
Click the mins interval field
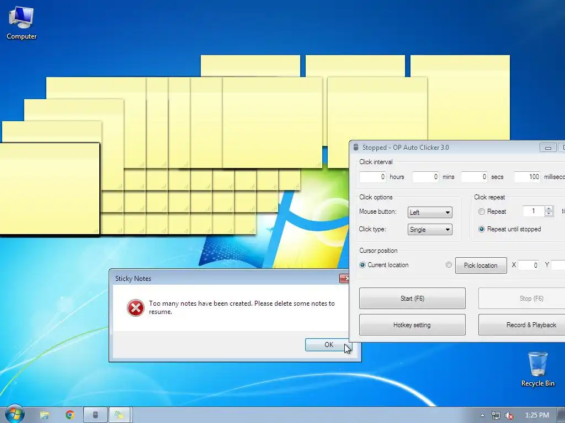click(425, 177)
